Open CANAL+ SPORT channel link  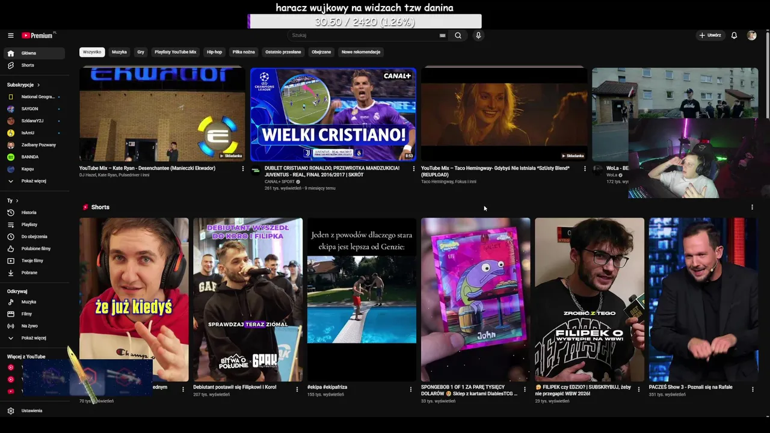pos(280,182)
